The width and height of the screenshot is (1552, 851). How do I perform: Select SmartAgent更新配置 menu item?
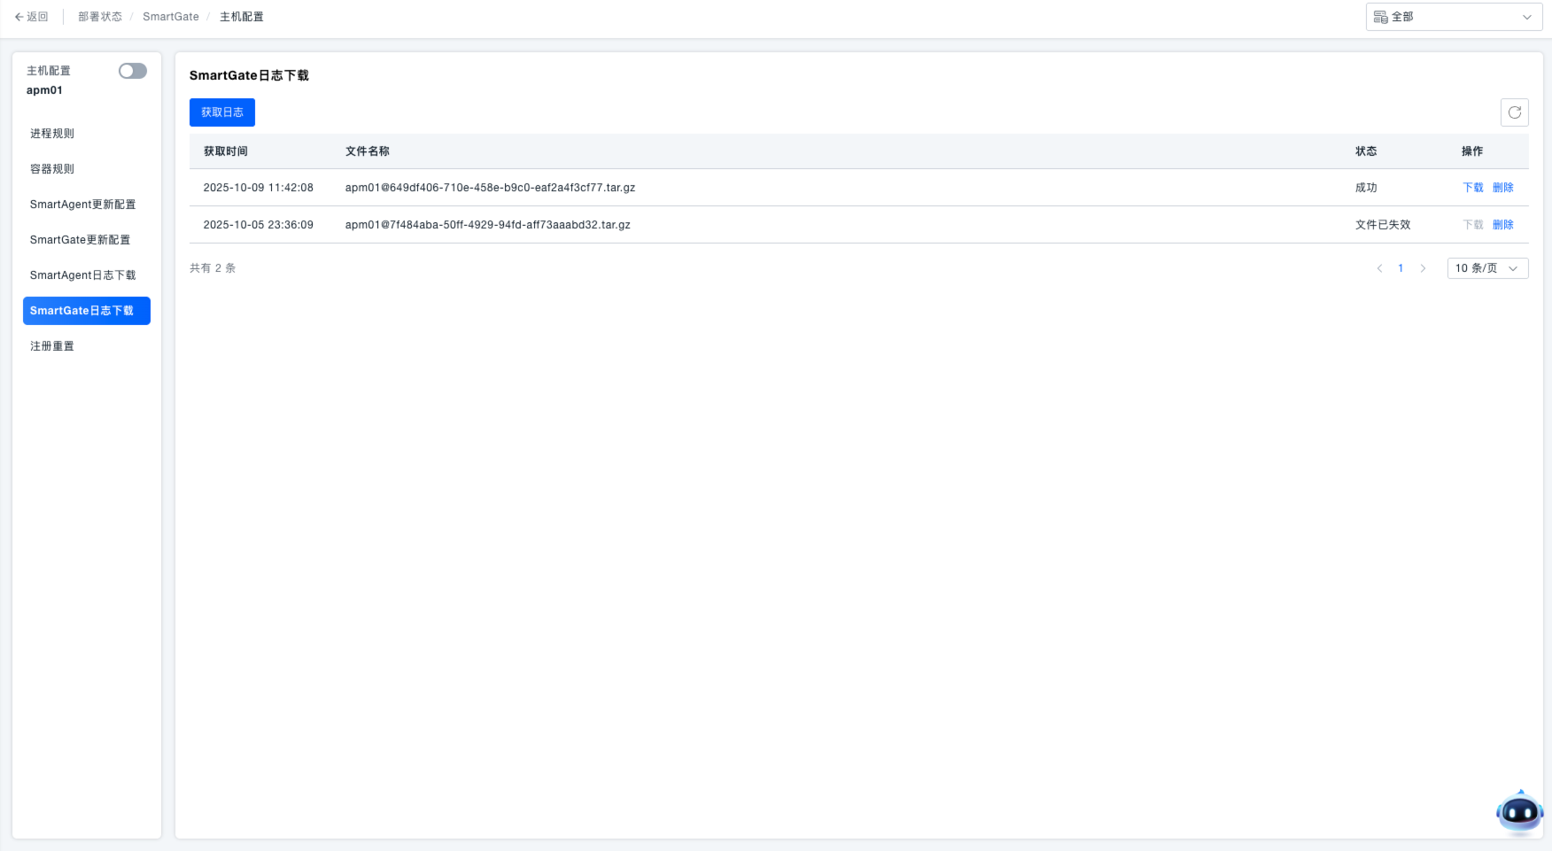(x=83, y=205)
